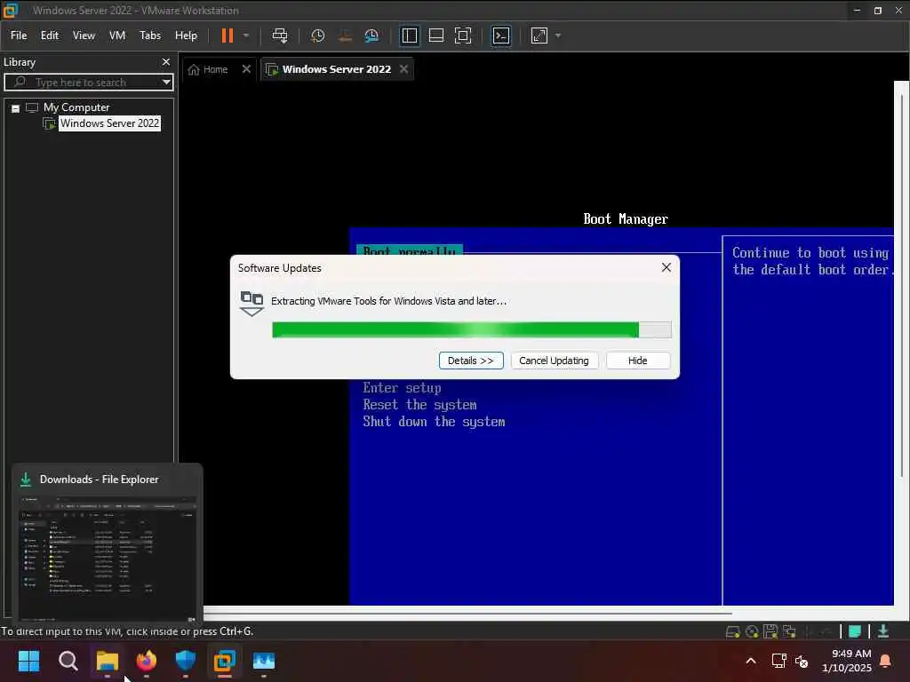Open the blue shield app in taskbar
910x682 pixels.
pyautogui.click(x=186, y=661)
